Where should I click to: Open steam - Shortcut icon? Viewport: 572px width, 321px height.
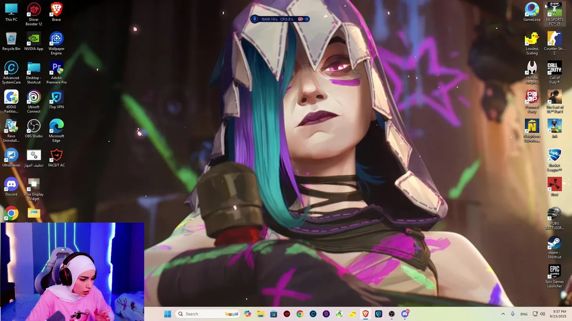pyautogui.click(x=555, y=247)
